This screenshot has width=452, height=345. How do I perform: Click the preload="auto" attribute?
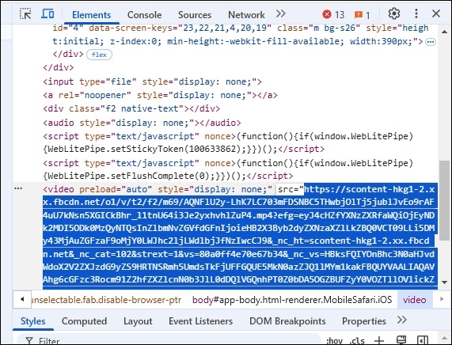click(116, 189)
